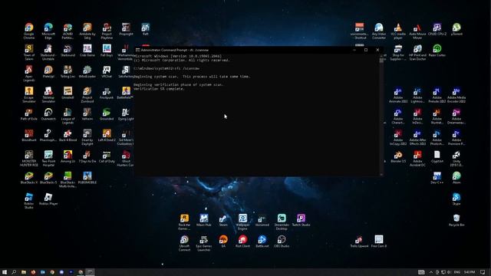Select the Dev-C++ desktop icon
491x276 pixels.
pos(437,178)
